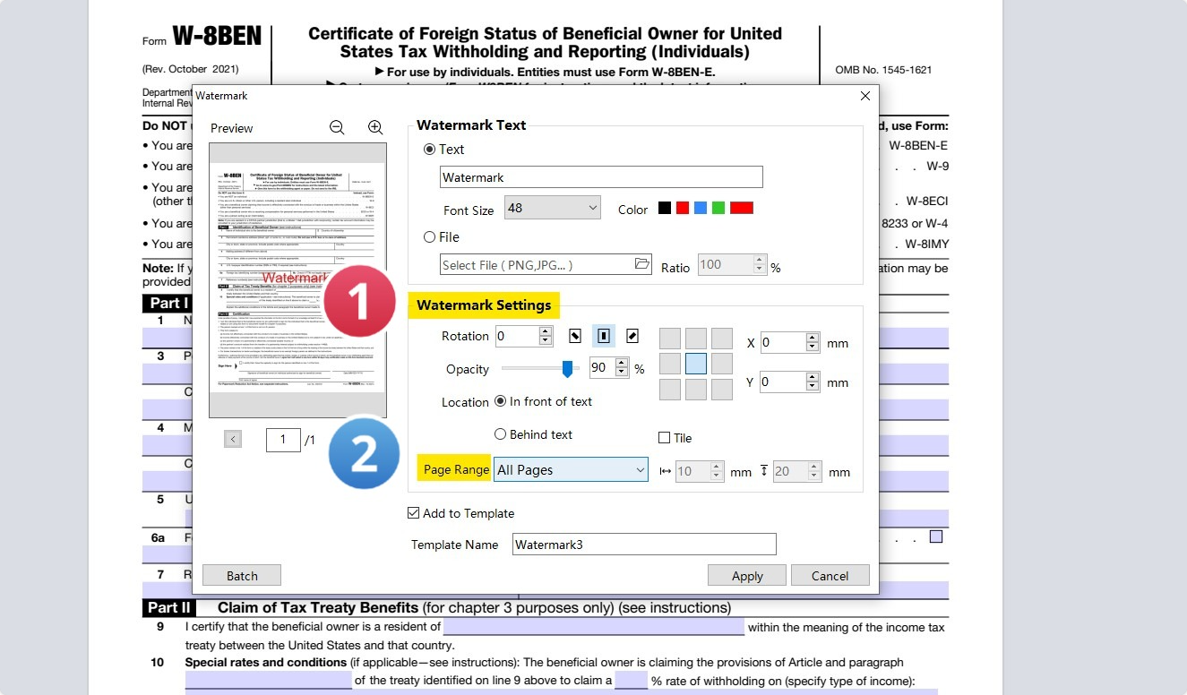The image size is (1187, 695).
Task: Click the Batch button
Action: click(242, 575)
